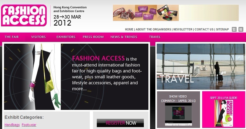Play the show video thumbnail
The height and width of the screenshot is (129, 246).
pyautogui.click(x=178, y=114)
